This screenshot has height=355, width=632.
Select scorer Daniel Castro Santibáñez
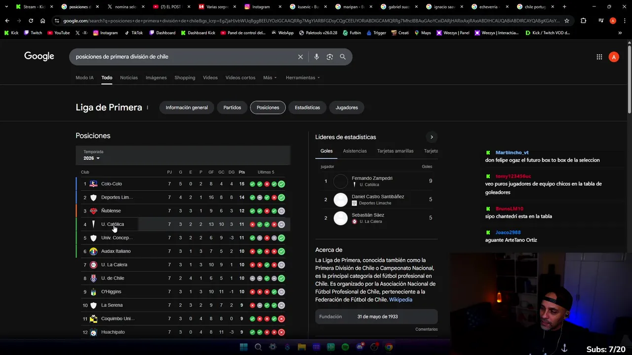[376, 200]
